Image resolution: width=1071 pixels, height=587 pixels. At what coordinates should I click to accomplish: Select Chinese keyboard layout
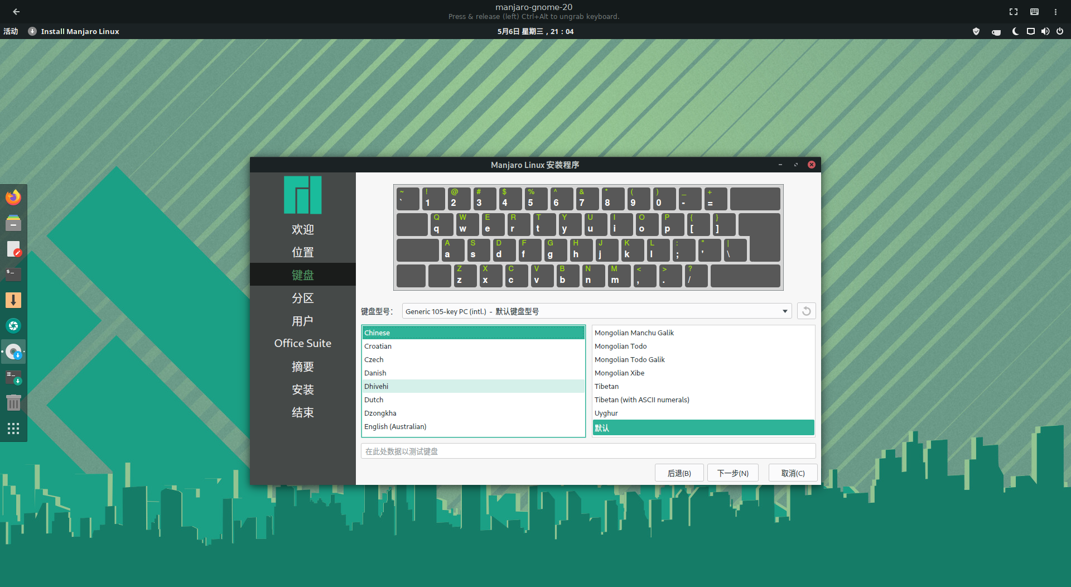473,333
